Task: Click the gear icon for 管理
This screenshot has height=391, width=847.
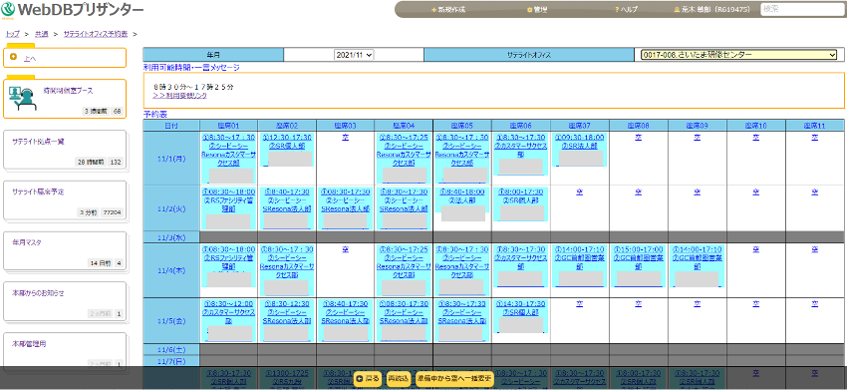Action: 529,10
